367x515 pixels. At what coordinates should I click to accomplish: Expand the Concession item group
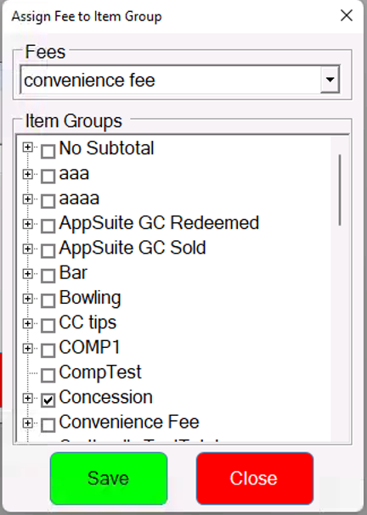28,398
